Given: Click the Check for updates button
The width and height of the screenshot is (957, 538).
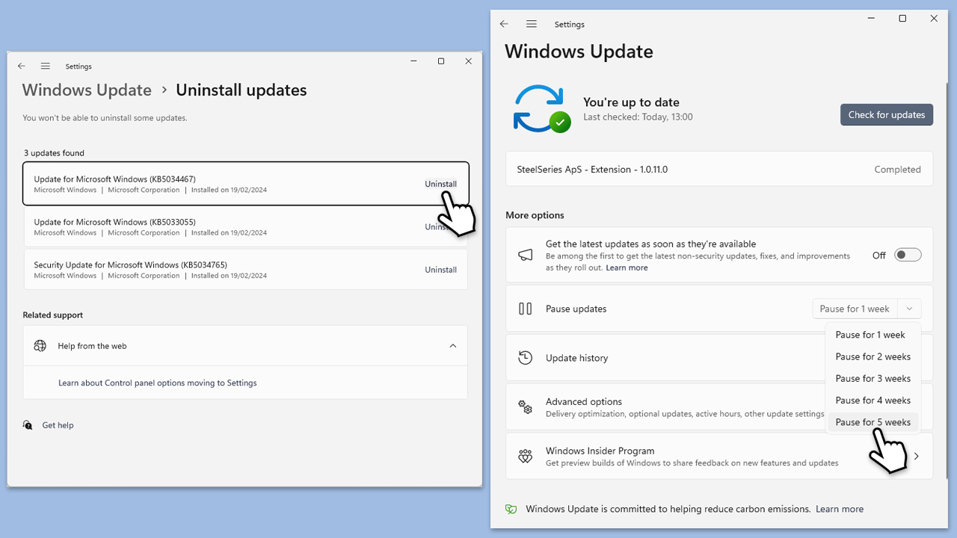Looking at the screenshot, I should (x=887, y=114).
